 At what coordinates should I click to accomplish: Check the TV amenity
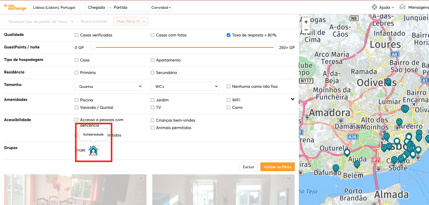click(153, 107)
